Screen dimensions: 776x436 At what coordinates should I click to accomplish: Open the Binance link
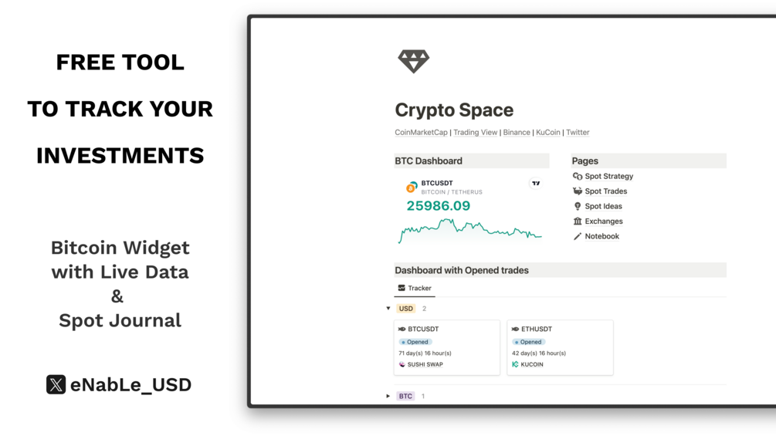pos(517,132)
